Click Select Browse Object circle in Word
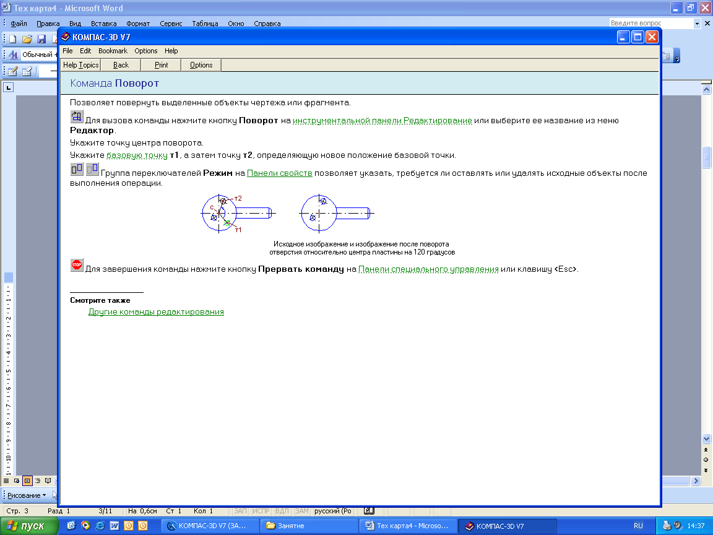 (706, 460)
